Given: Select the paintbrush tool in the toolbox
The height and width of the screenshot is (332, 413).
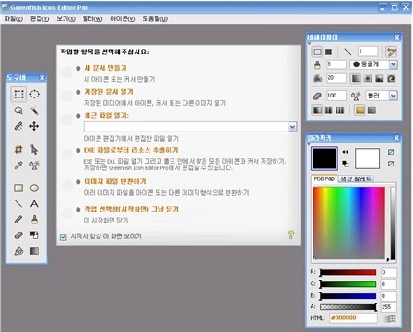Looking at the screenshot, I should pyautogui.click(x=34, y=220).
